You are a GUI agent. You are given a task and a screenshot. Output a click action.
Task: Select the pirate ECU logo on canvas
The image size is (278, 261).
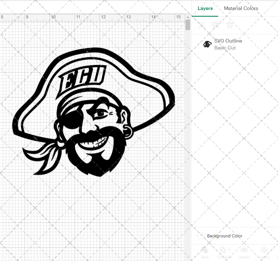click(x=94, y=112)
